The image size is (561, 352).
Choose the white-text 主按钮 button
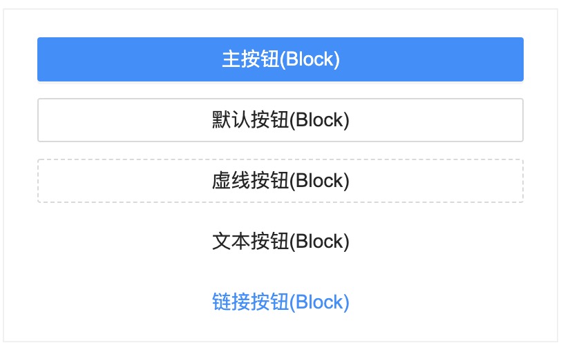click(280, 59)
